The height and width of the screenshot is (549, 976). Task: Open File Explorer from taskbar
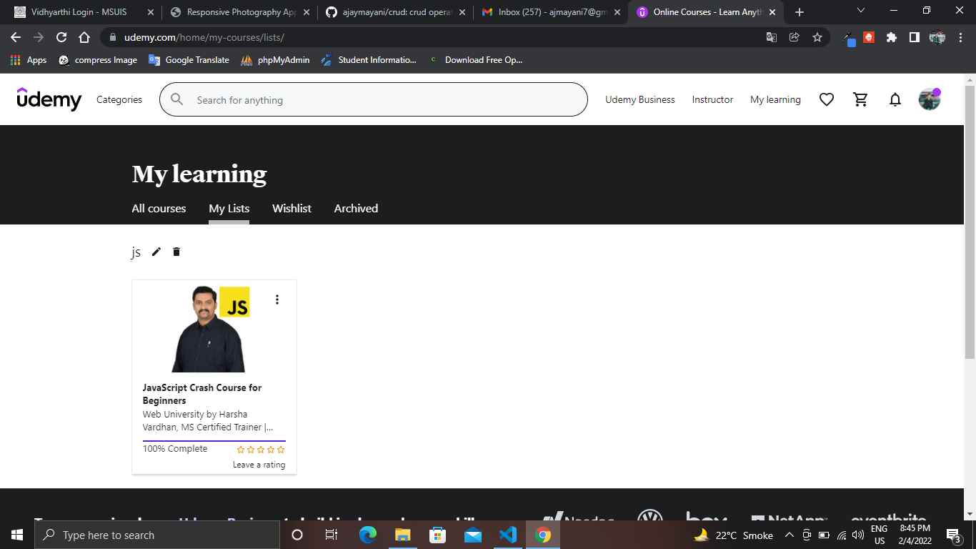403,535
